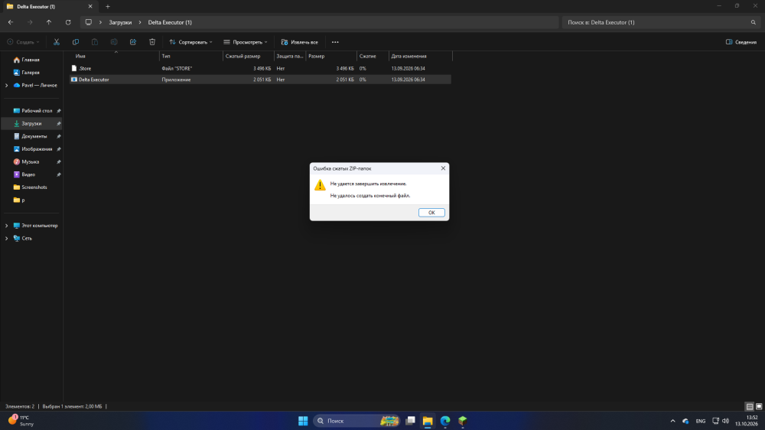Click the Rename icon in toolbar
Viewport: 765px width, 430px height.
[x=114, y=42]
